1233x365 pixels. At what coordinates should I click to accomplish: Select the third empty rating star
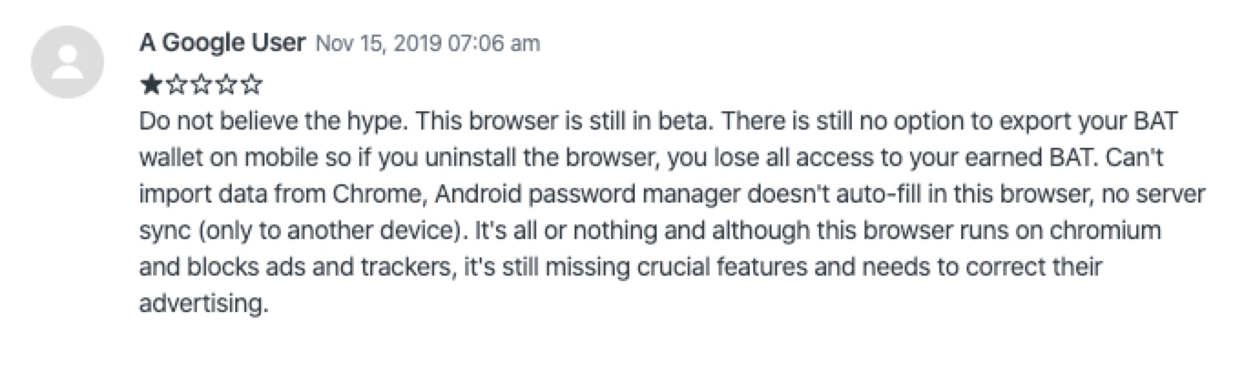(x=201, y=87)
